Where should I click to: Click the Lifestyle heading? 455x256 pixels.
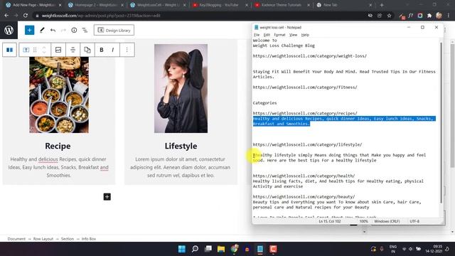tap(181, 146)
